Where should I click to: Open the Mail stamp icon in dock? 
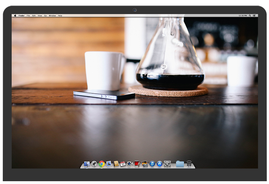(109, 164)
